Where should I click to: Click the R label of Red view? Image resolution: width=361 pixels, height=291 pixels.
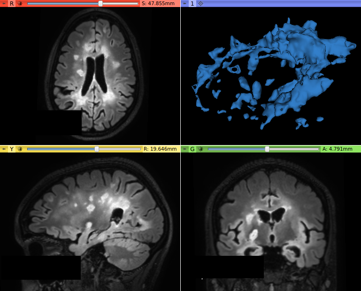[x=12, y=3]
